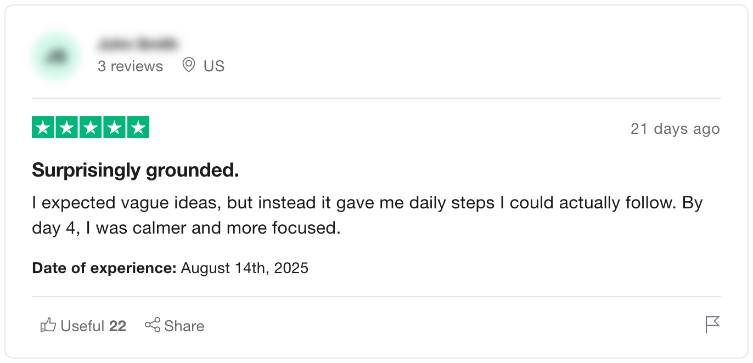753x363 pixels.
Task: Click the location pin icon
Action: [188, 65]
